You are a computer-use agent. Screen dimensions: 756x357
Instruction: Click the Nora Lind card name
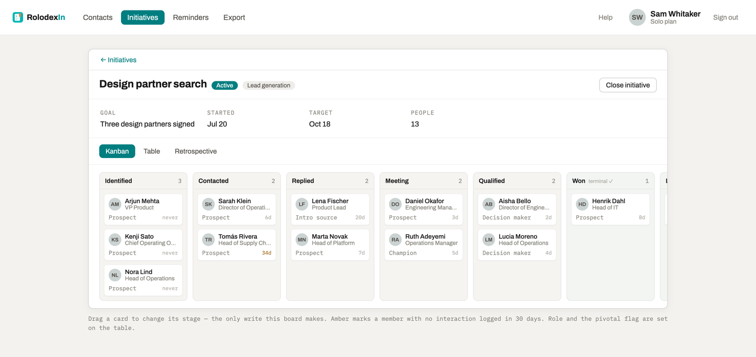139,272
